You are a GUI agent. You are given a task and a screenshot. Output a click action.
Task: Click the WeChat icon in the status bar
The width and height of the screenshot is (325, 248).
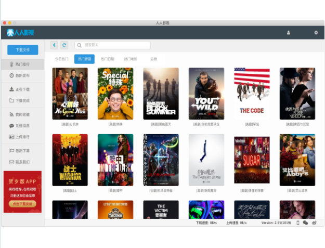[305, 223]
